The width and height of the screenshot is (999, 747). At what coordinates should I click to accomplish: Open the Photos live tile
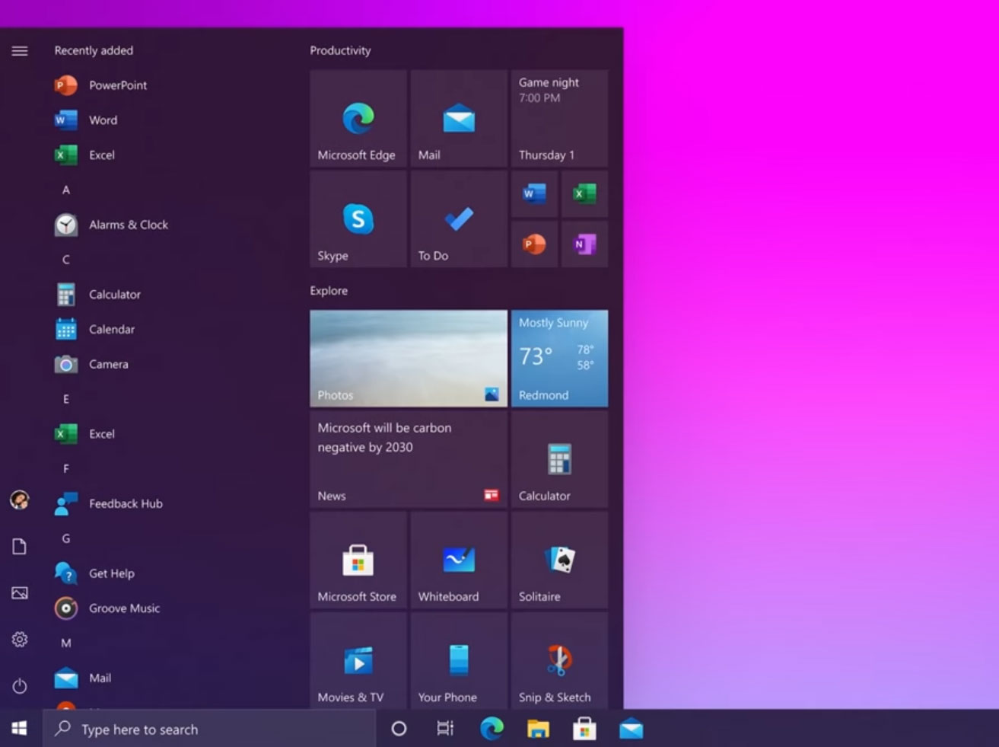pyautogui.click(x=409, y=359)
